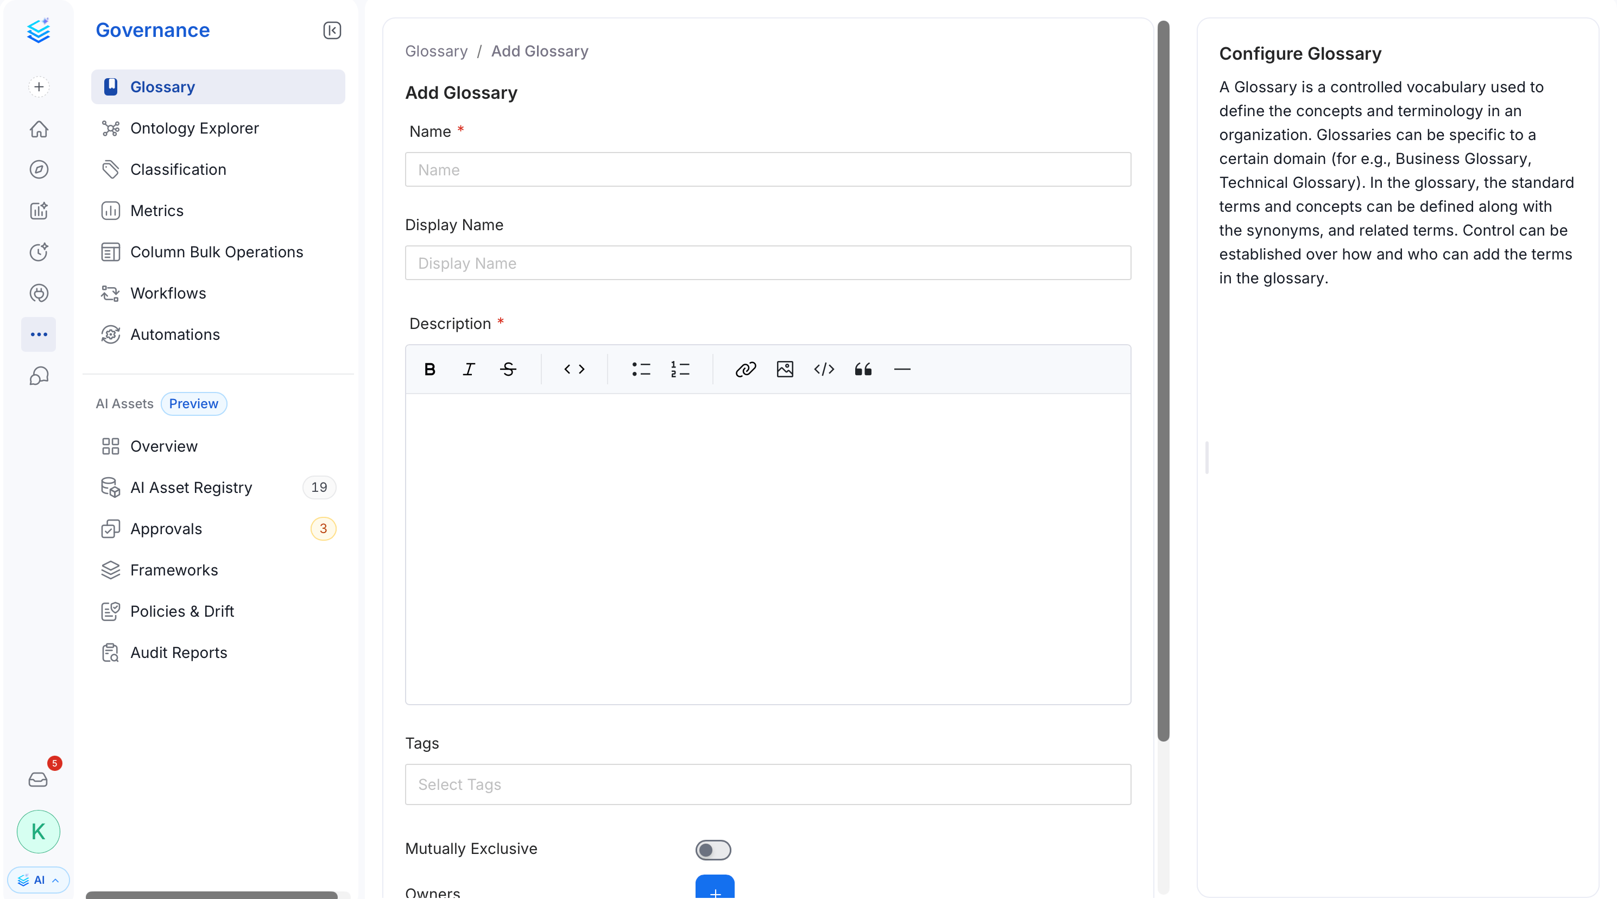The height and width of the screenshot is (899, 1617).
Task: Open Frameworks page
Action: (x=218, y=570)
